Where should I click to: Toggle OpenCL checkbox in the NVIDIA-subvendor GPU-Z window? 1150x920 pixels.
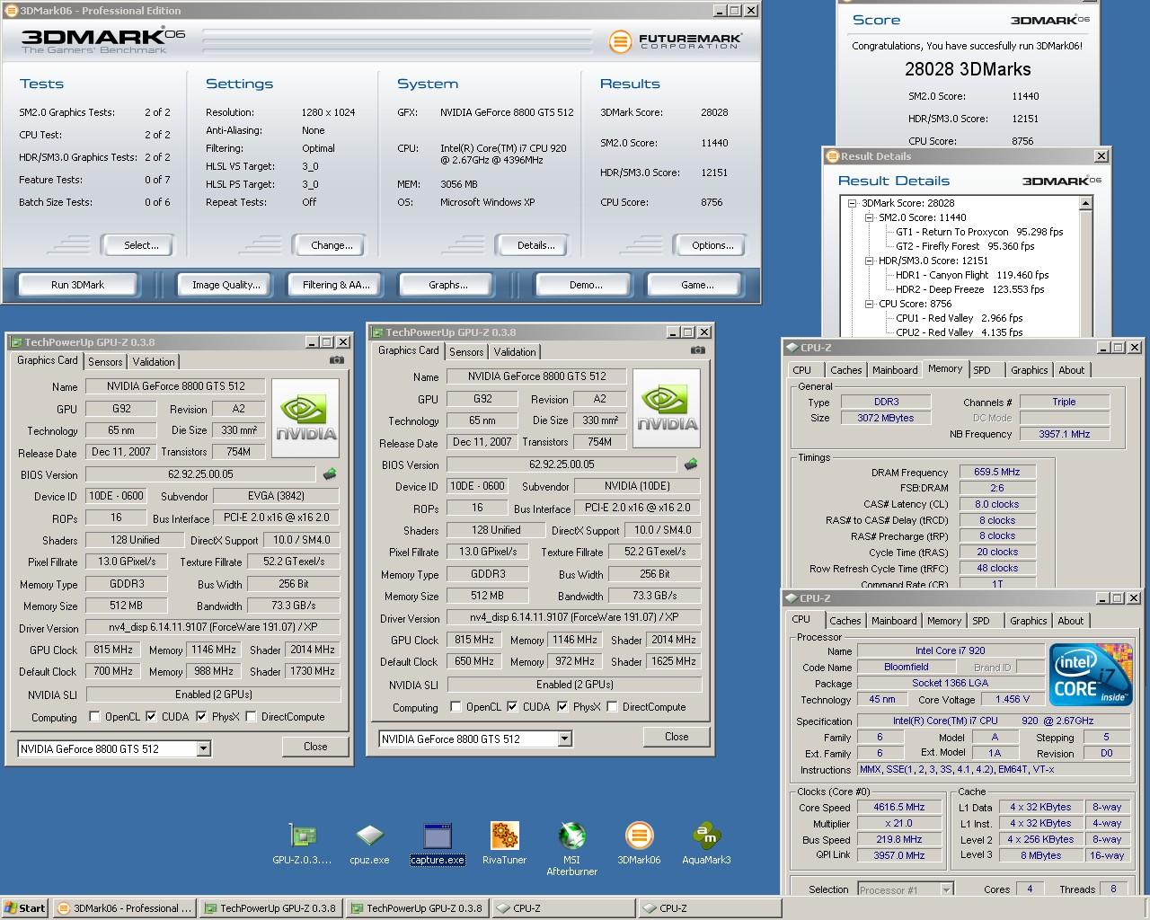[456, 707]
